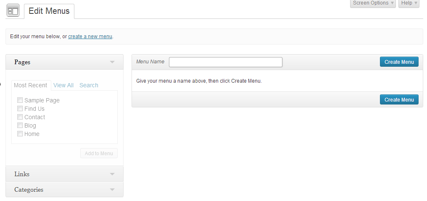This screenshot has width=427, height=201.
Task: Enable the Home page checkbox
Action: (x=20, y=134)
